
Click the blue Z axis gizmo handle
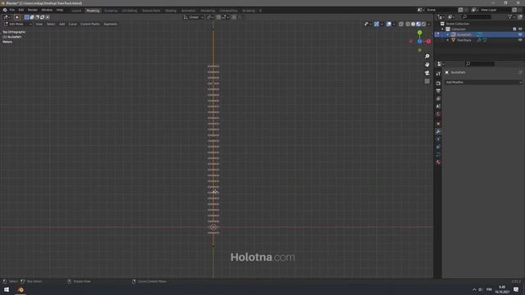(419, 42)
